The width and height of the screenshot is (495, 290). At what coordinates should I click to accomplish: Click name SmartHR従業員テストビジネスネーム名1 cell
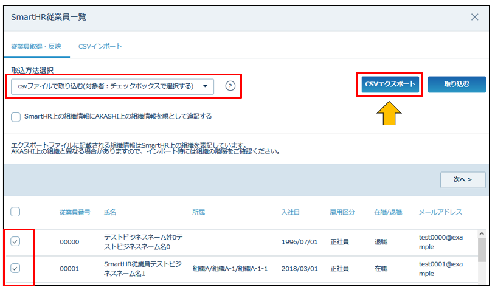143,269
